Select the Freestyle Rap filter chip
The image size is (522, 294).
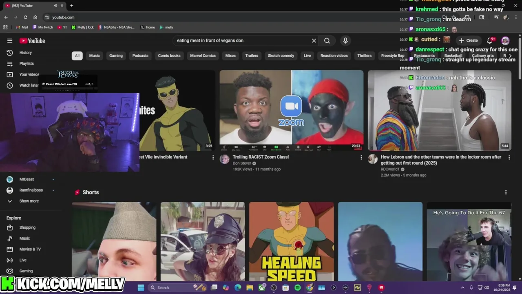click(393, 56)
